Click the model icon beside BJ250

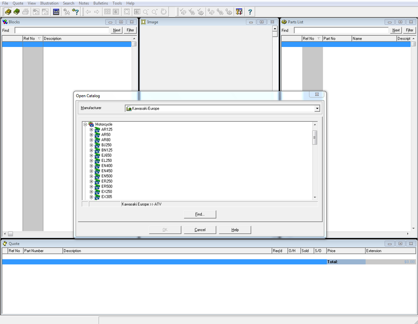(x=97, y=145)
